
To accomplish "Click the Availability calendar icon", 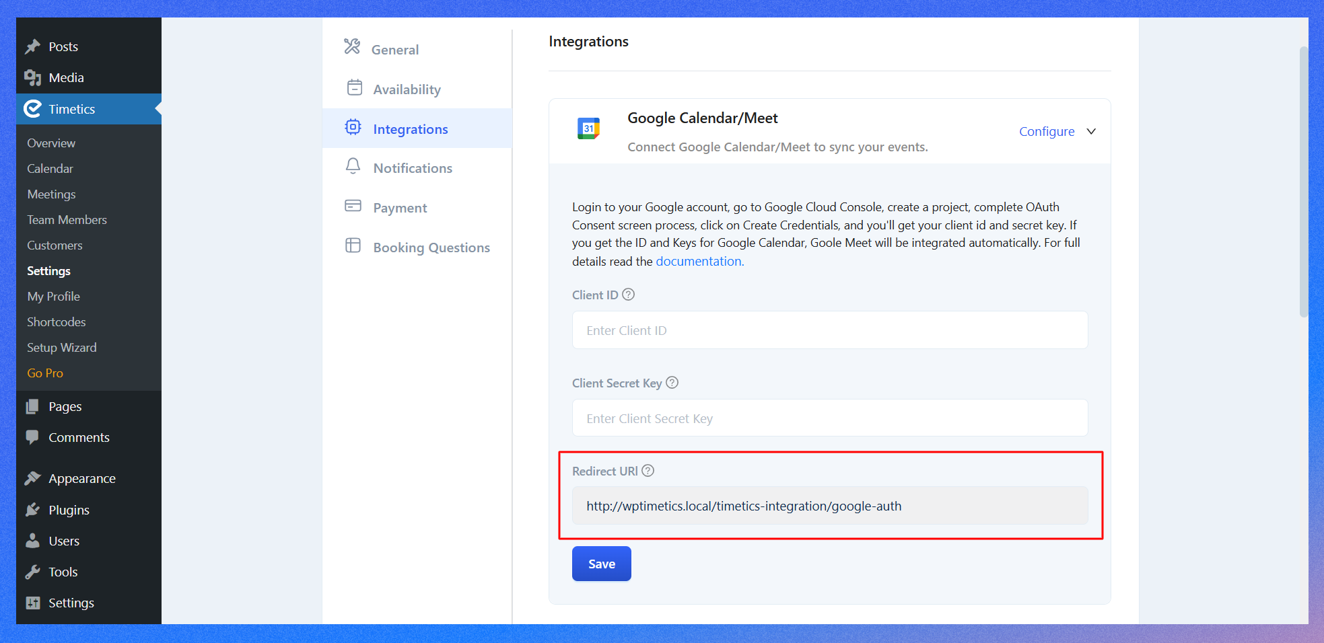I will [x=354, y=87].
